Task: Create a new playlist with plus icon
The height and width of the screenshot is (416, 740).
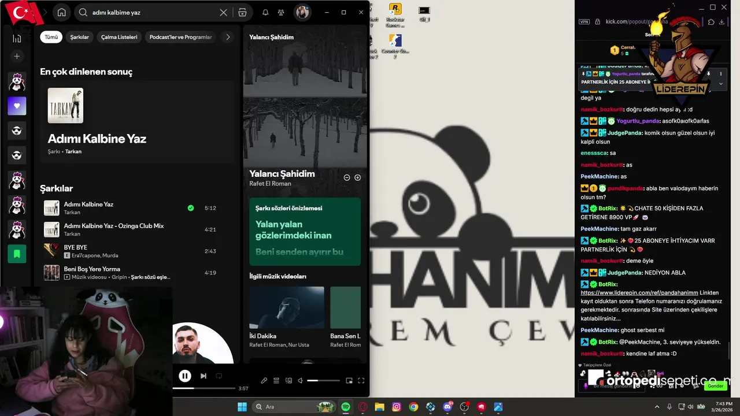Action: point(17,56)
